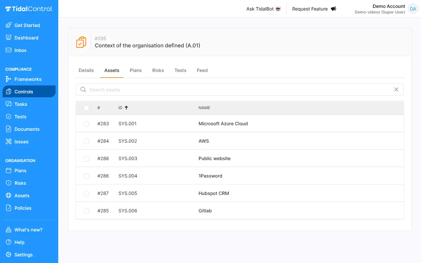Sort by the # column header
The width and height of the screenshot is (421, 263).
(x=99, y=108)
